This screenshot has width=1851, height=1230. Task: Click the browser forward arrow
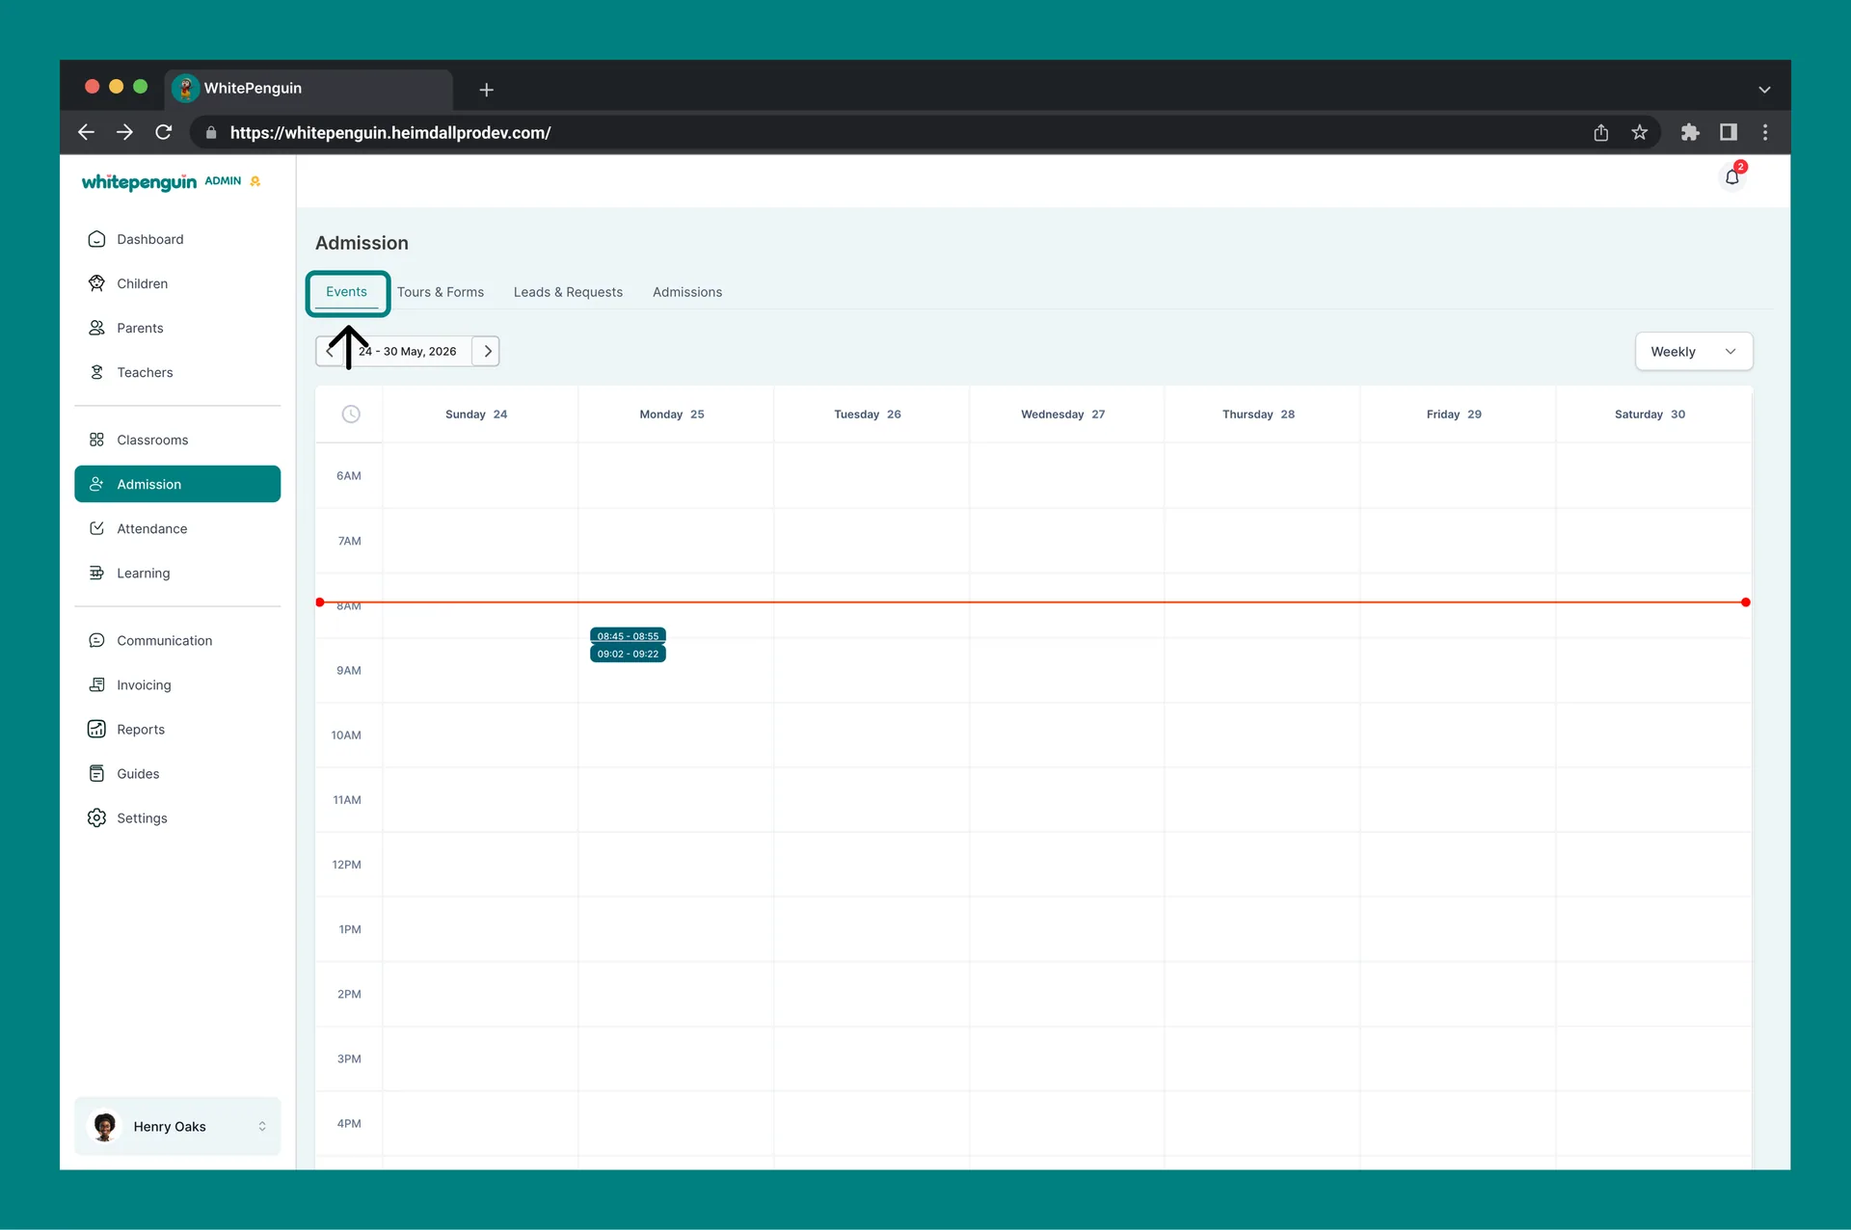coord(124,132)
